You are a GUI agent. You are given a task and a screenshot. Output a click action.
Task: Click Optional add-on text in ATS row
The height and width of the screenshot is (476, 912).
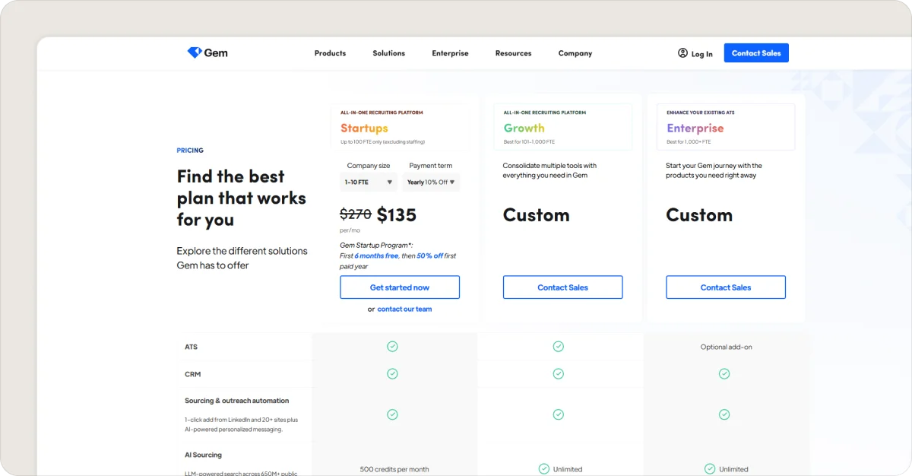pos(727,347)
